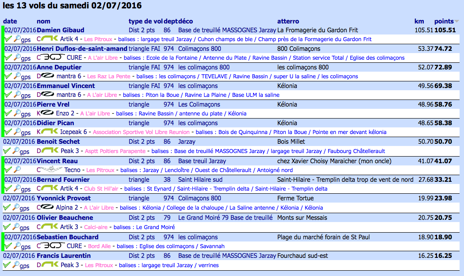This screenshot has height=276, width=464.
Task: Open the magnifier icon in Bernard Fournier's row
Action: (17, 188)
